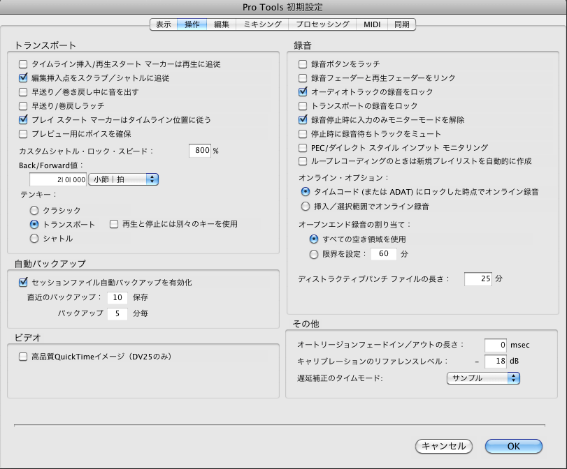Click the ディストラクティブパンチ ファイルの長さ field
The image size is (567, 469).
pos(478,278)
